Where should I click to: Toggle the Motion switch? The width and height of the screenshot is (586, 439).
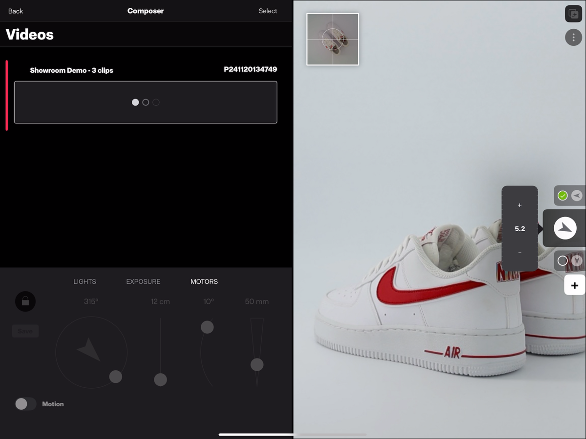coord(25,404)
